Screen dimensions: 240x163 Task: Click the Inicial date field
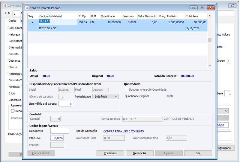click(66, 90)
